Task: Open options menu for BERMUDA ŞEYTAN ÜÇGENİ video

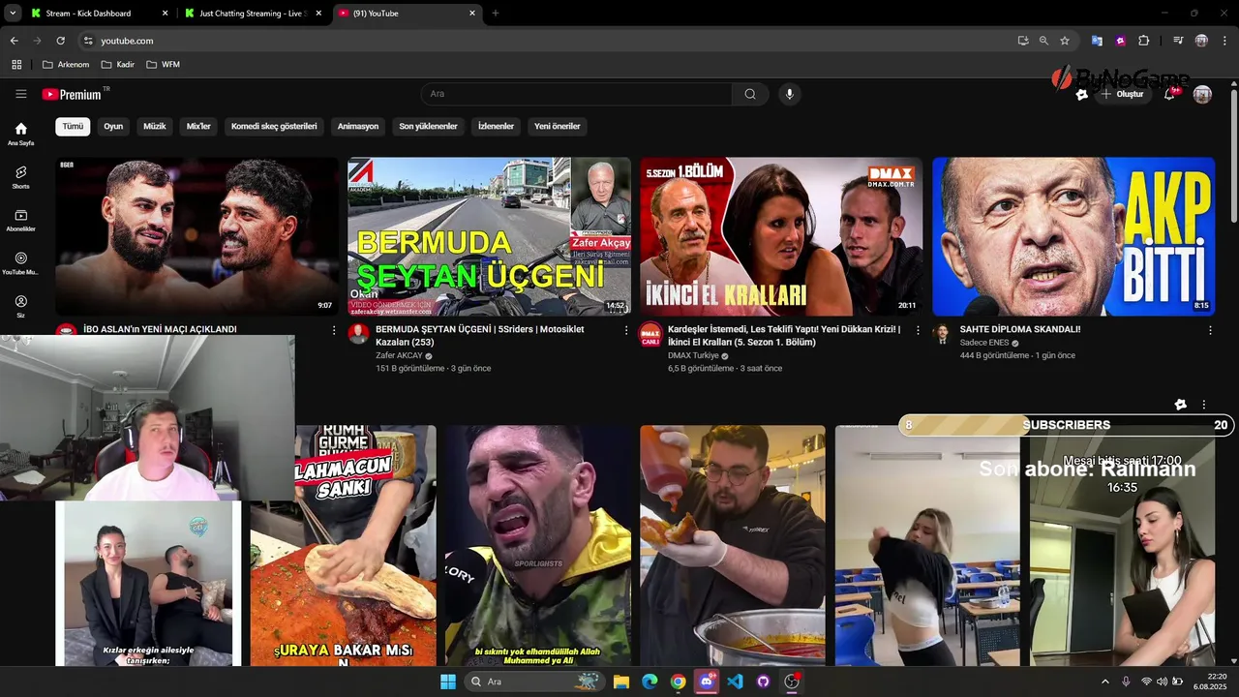Action: [x=626, y=330]
